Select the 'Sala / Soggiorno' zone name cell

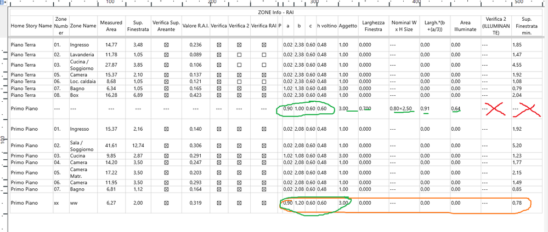pos(81,146)
